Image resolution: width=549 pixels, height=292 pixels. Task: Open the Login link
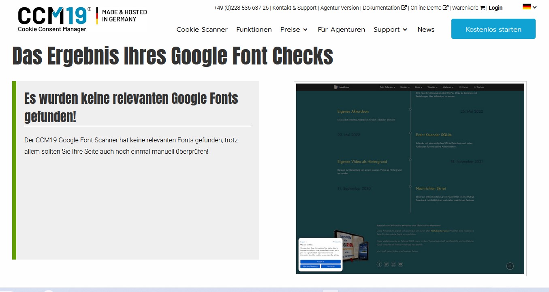495,8
